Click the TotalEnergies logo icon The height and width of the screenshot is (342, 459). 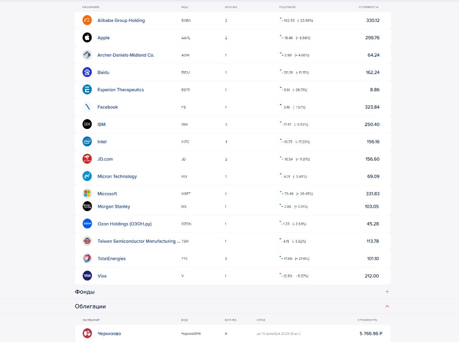tap(87, 258)
